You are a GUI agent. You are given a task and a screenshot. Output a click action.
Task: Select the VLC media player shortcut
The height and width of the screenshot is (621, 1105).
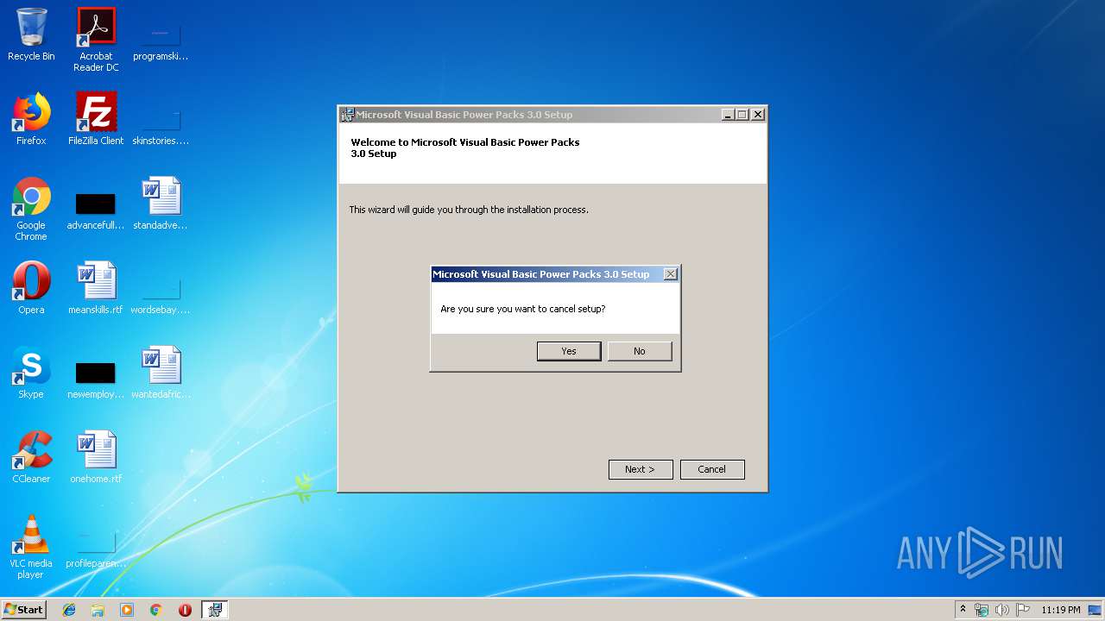[31, 547]
